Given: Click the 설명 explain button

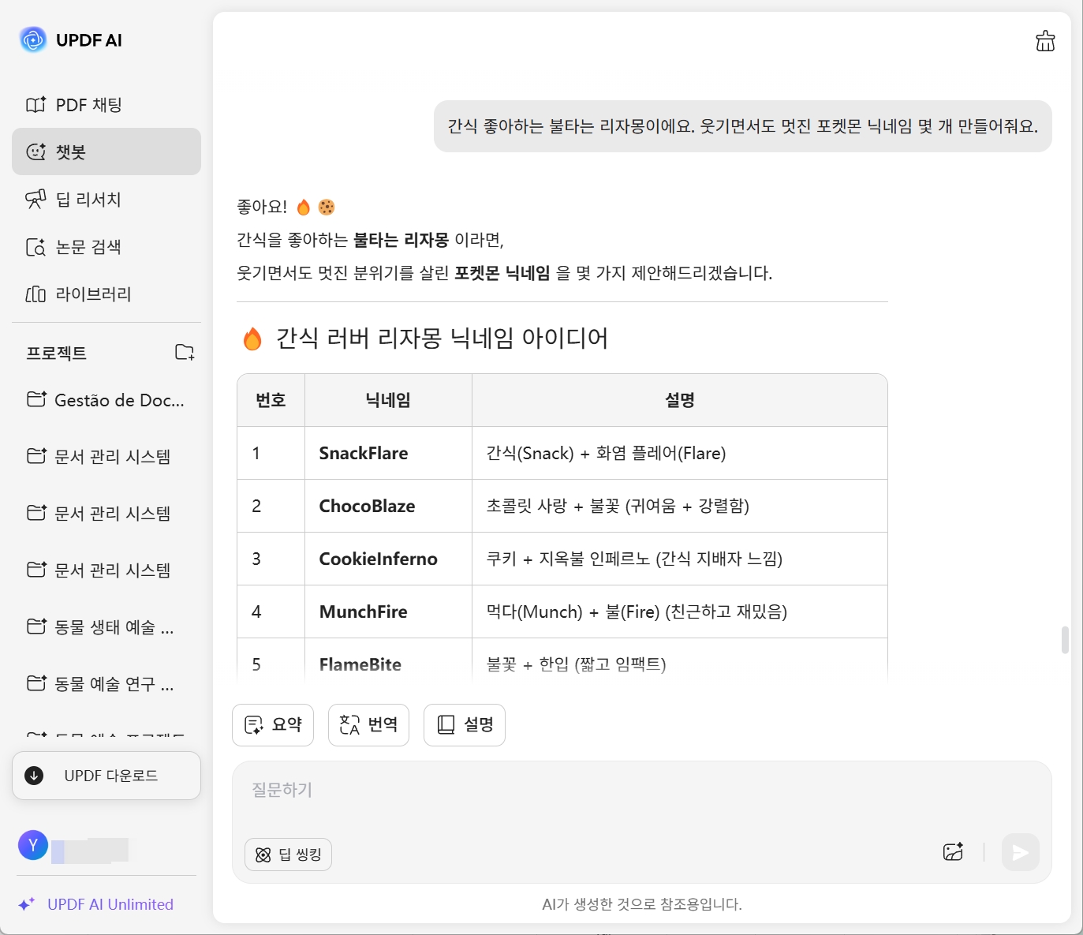Looking at the screenshot, I should [x=464, y=724].
